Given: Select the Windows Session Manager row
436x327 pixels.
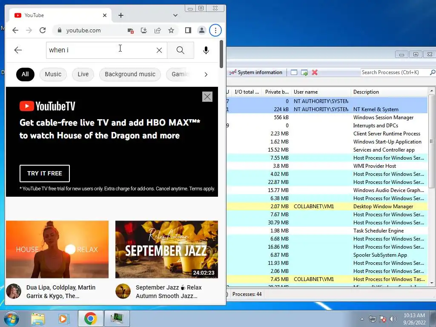Looking at the screenshot, I should point(327,118).
